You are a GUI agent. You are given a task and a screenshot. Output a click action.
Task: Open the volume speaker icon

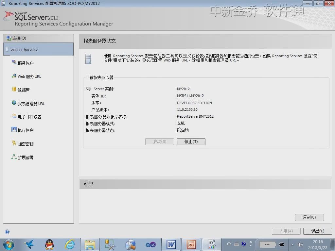[x=300, y=245]
